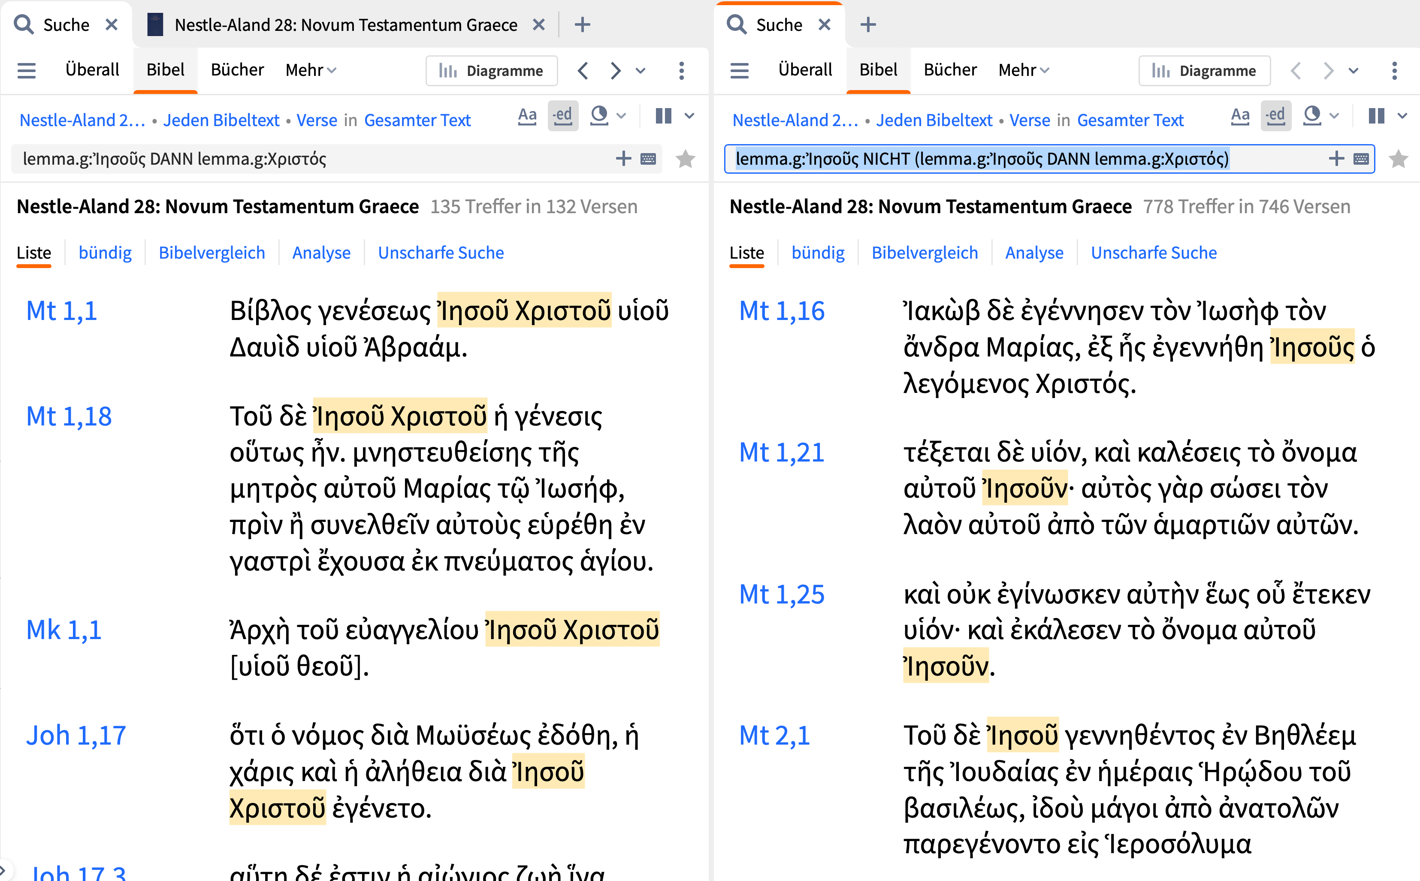Select Überall search type in left panel
The height and width of the screenshot is (881, 1420).
point(92,70)
